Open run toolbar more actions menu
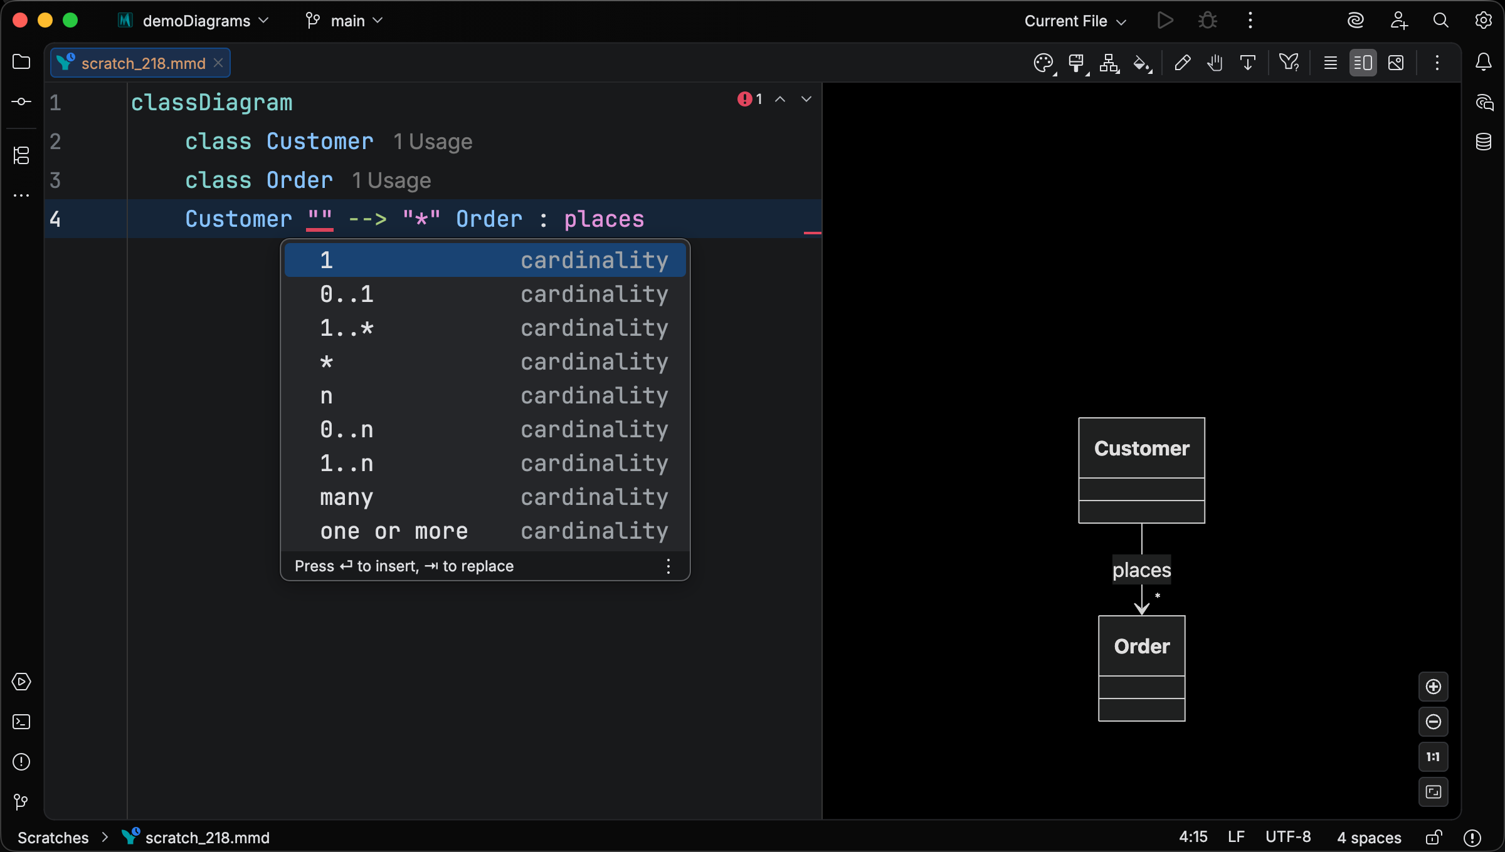Viewport: 1505px width, 852px height. coord(1250,21)
